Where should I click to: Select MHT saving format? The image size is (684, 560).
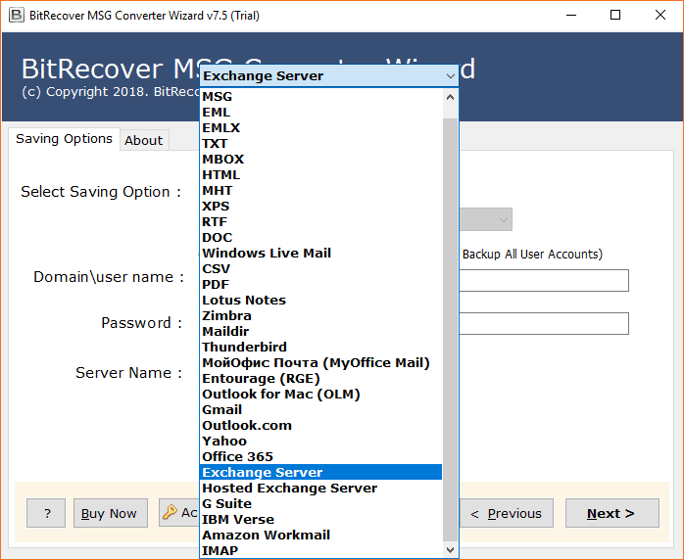point(320,191)
